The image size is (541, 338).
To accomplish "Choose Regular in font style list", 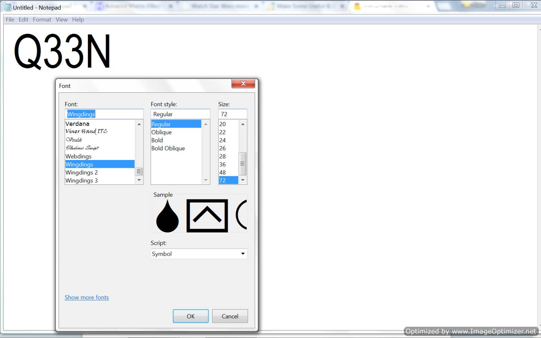I will [176, 124].
